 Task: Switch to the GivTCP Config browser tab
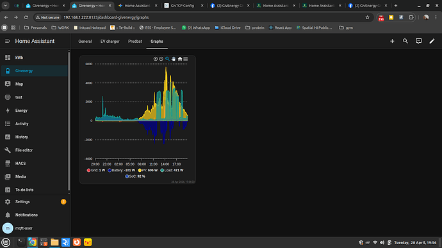pos(183,6)
